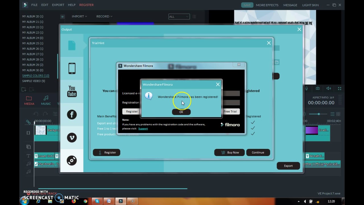Click the text track T icon

28,156
